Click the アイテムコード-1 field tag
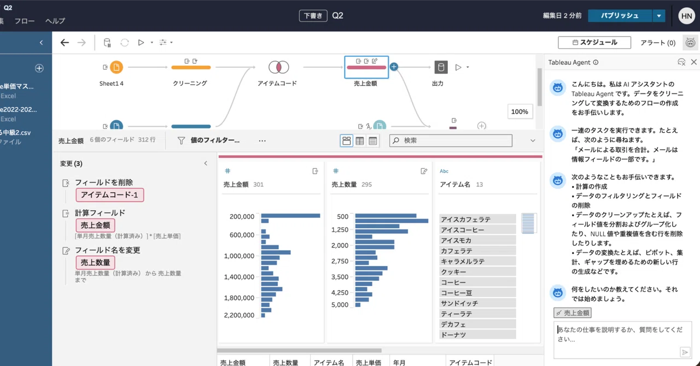Viewport: 700px width, 366px height. click(x=110, y=195)
